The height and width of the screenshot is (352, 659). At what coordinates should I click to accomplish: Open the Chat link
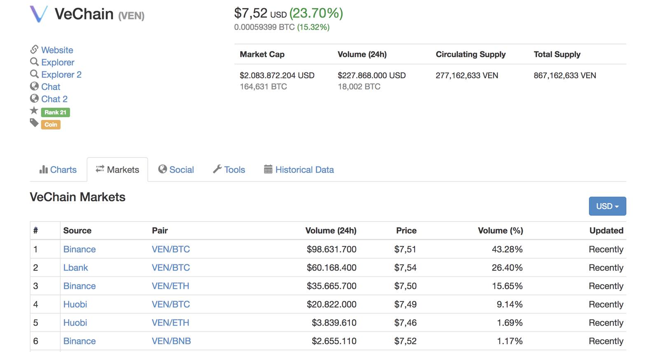[x=51, y=87]
